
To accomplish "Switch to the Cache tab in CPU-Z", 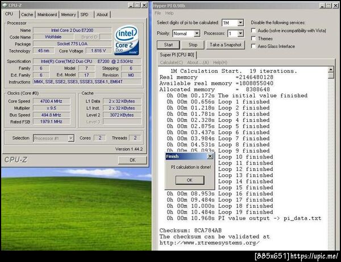I will click(27, 15).
